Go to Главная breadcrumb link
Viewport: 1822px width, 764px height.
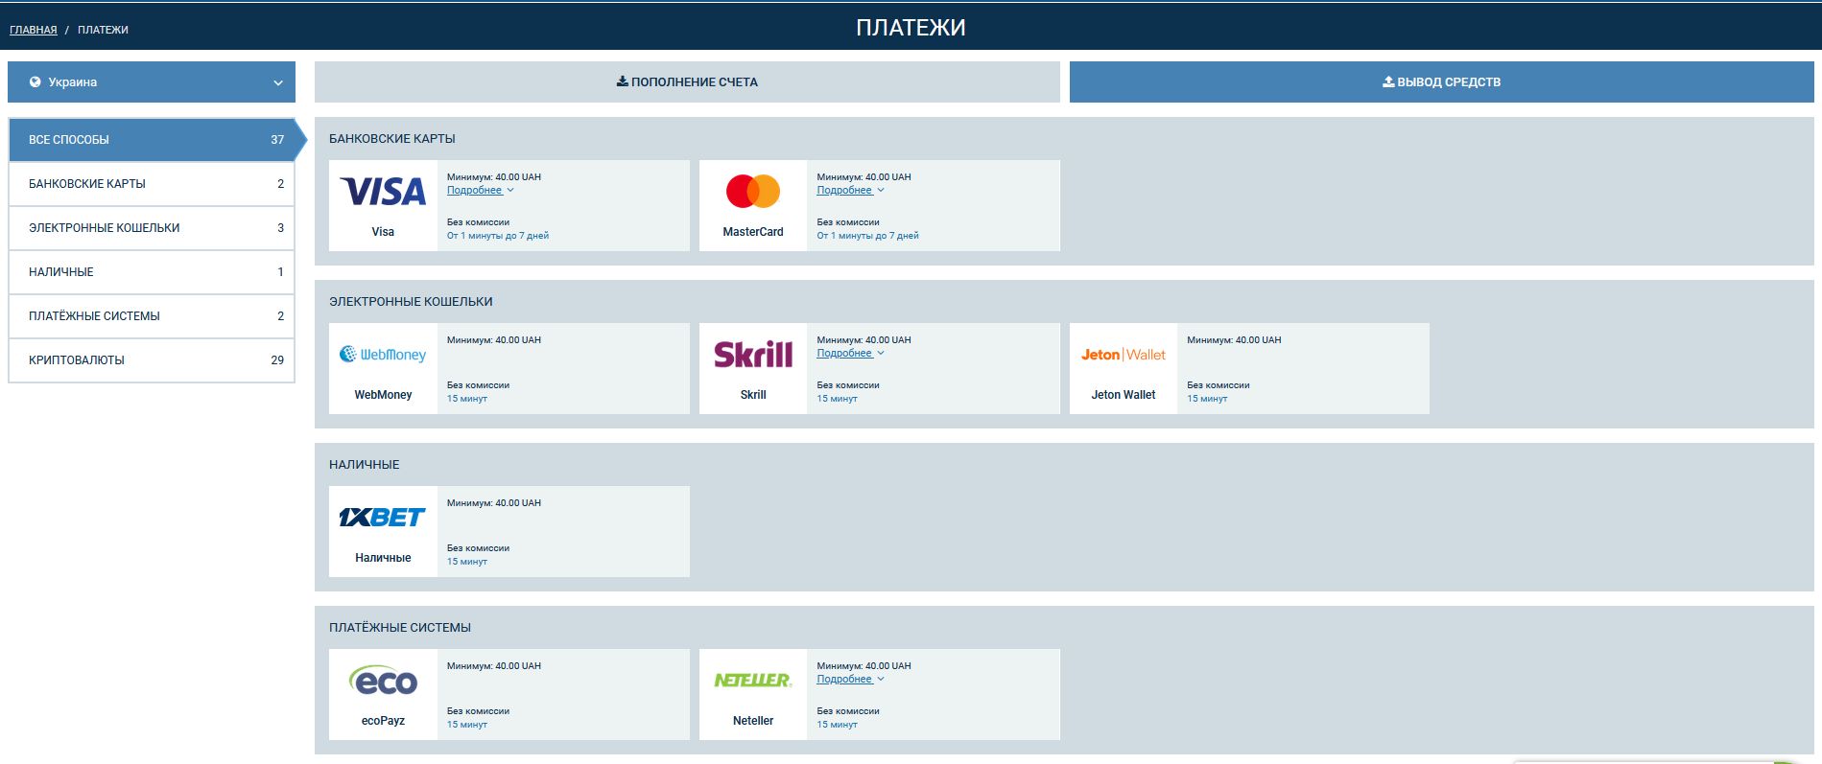click(x=34, y=30)
